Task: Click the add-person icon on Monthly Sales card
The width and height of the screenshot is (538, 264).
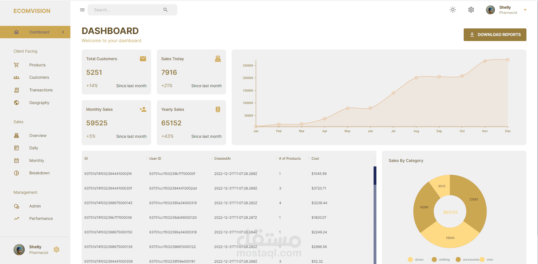Action: tap(143, 109)
